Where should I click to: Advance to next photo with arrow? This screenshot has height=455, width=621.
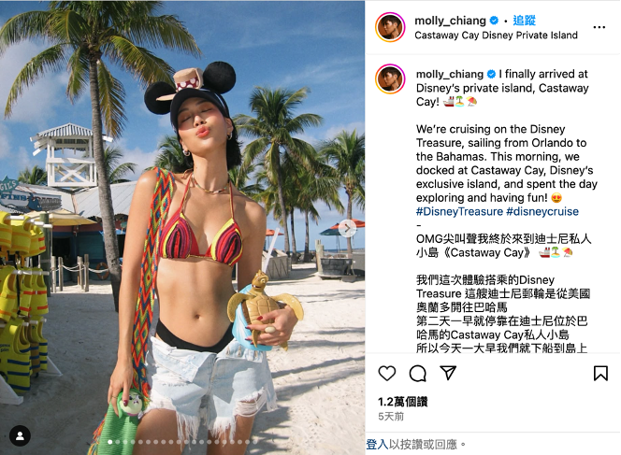coord(347,228)
